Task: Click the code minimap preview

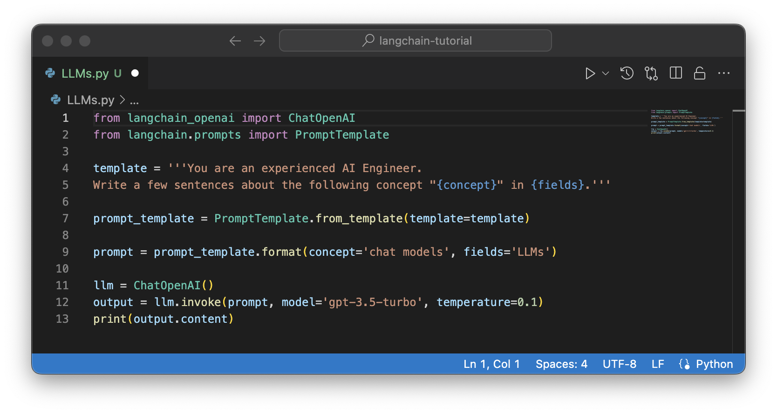Action: tap(686, 122)
